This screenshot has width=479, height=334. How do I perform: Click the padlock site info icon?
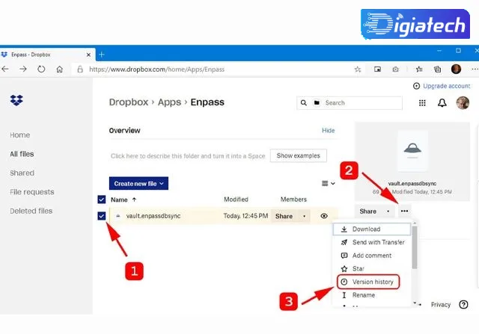click(80, 69)
